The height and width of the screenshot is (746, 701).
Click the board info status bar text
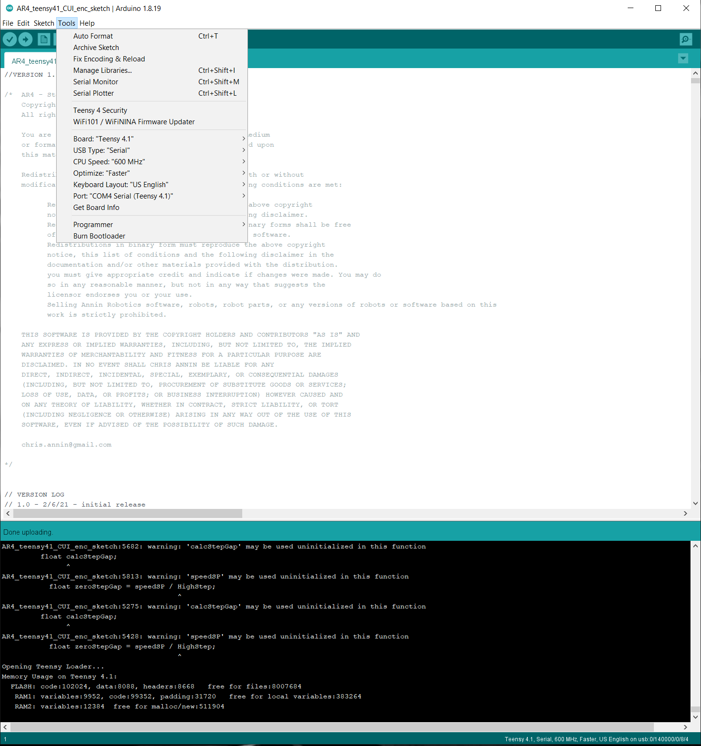coord(596,739)
